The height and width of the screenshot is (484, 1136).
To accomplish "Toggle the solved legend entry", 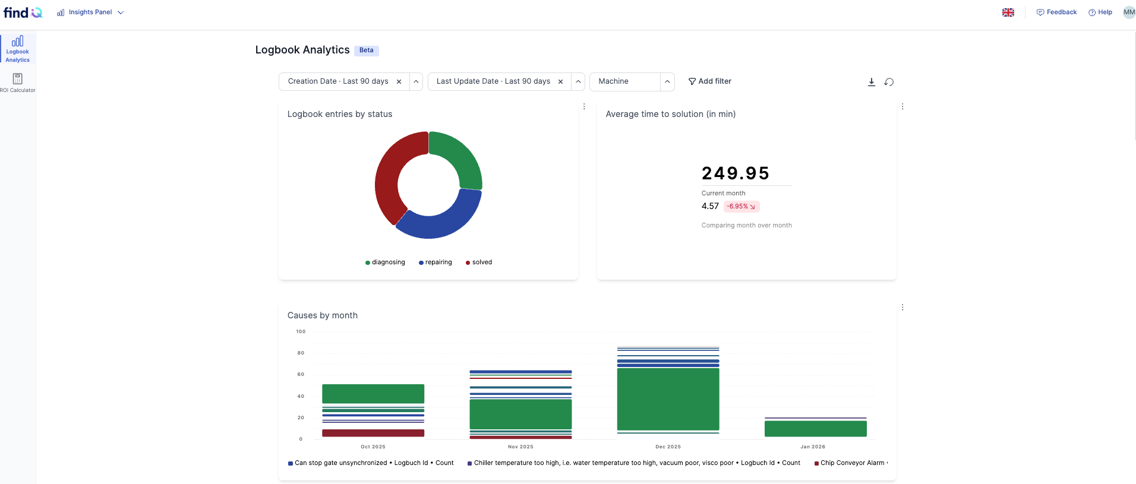I will coord(479,262).
